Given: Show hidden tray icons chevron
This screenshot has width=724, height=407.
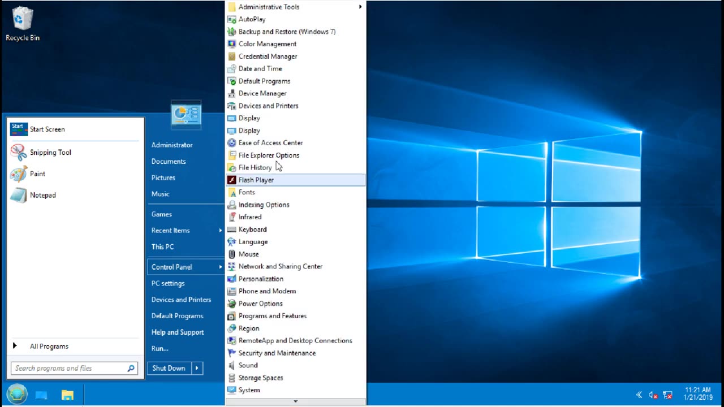Looking at the screenshot, I should tap(639, 395).
